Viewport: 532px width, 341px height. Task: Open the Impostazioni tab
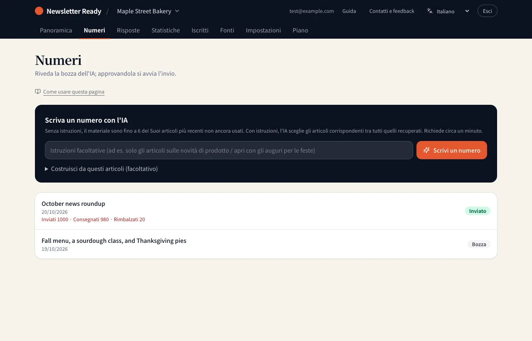click(264, 30)
